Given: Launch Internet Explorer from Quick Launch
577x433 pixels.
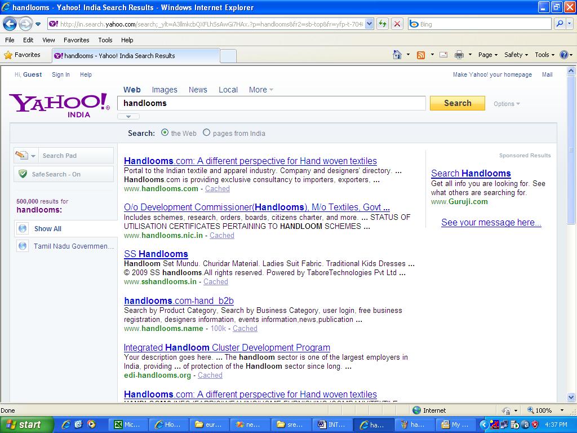Looking at the screenshot, I should [x=66, y=425].
